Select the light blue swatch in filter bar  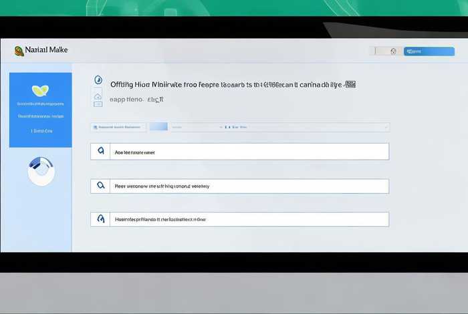tap(158, 126)
